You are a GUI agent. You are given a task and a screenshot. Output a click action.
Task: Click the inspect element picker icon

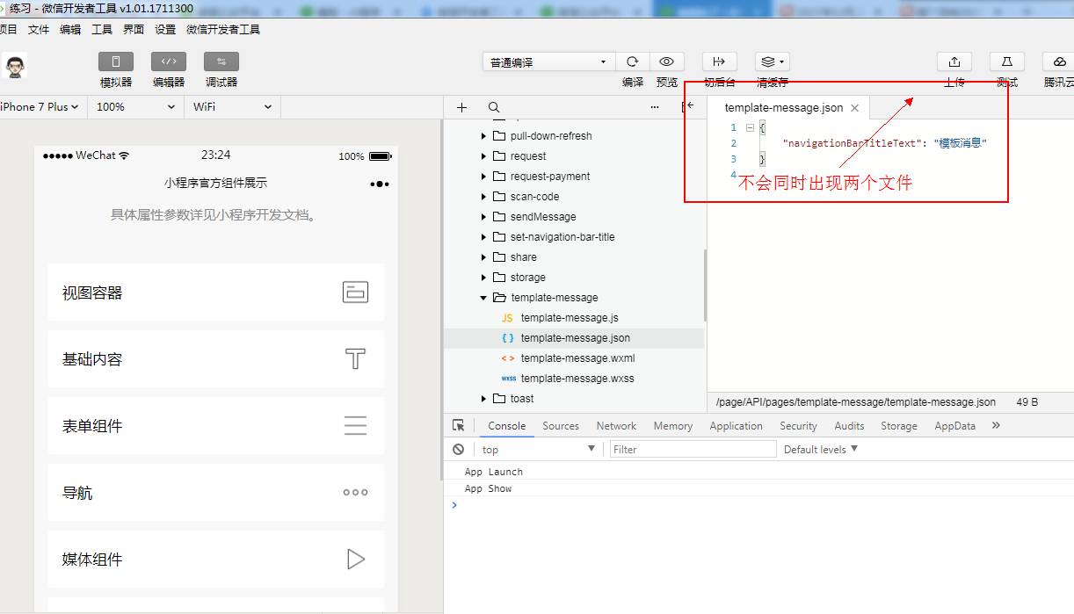click(x=459, y=425)
